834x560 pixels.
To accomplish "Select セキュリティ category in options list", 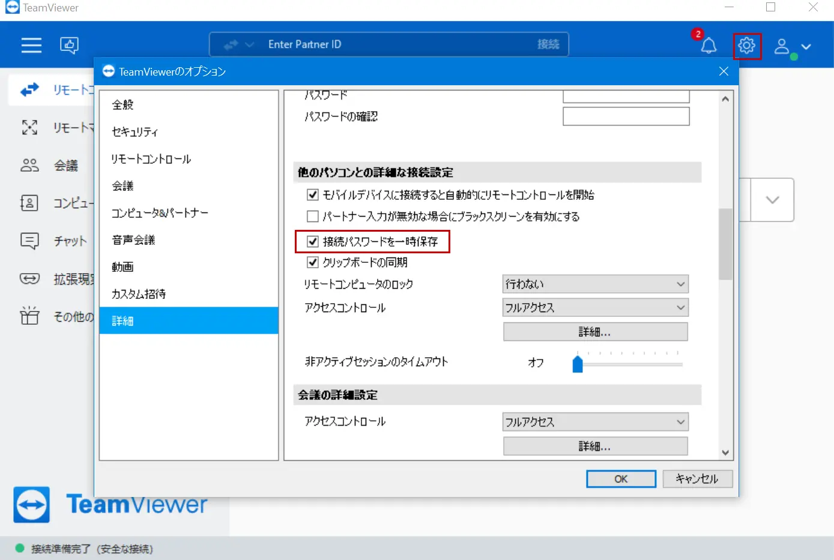I will [189, 131].
